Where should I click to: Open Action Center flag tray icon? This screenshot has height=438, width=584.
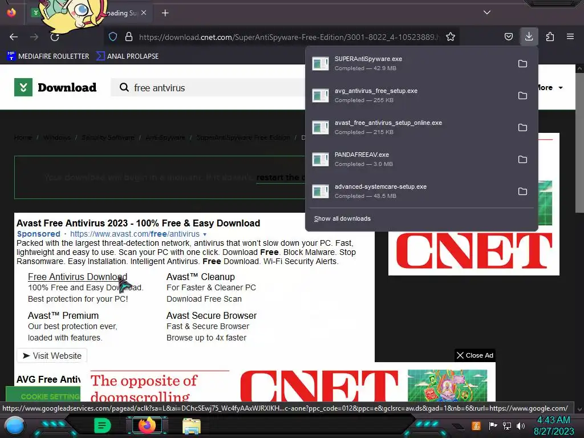(492, 425)
